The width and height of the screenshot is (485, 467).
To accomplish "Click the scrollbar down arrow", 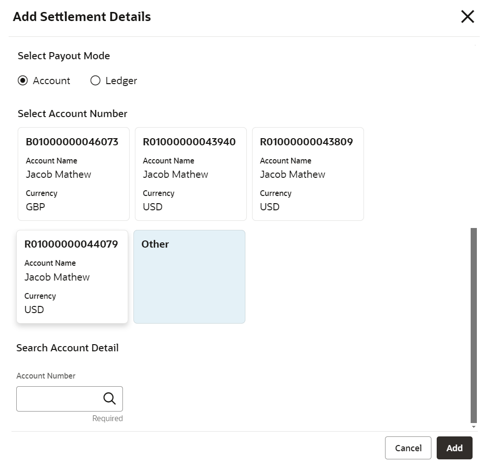I will pyautogui.click(x=474, y=426).
